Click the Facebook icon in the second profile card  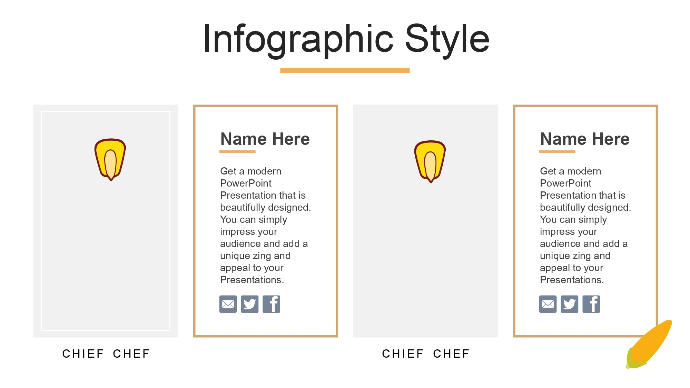coord(591,304)
